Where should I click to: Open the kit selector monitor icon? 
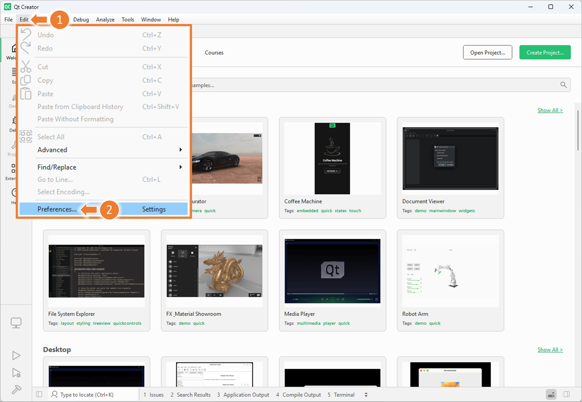click(x=16, y=323)
